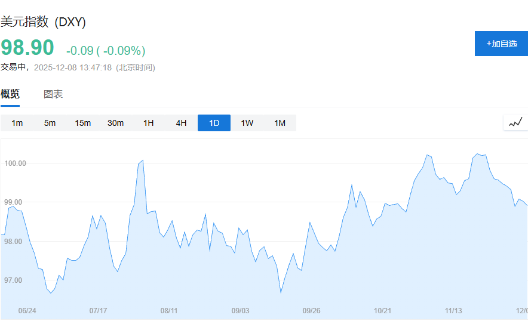
Task: Click the 10/21 date on the axis
Action: click(x=382, y=311)
